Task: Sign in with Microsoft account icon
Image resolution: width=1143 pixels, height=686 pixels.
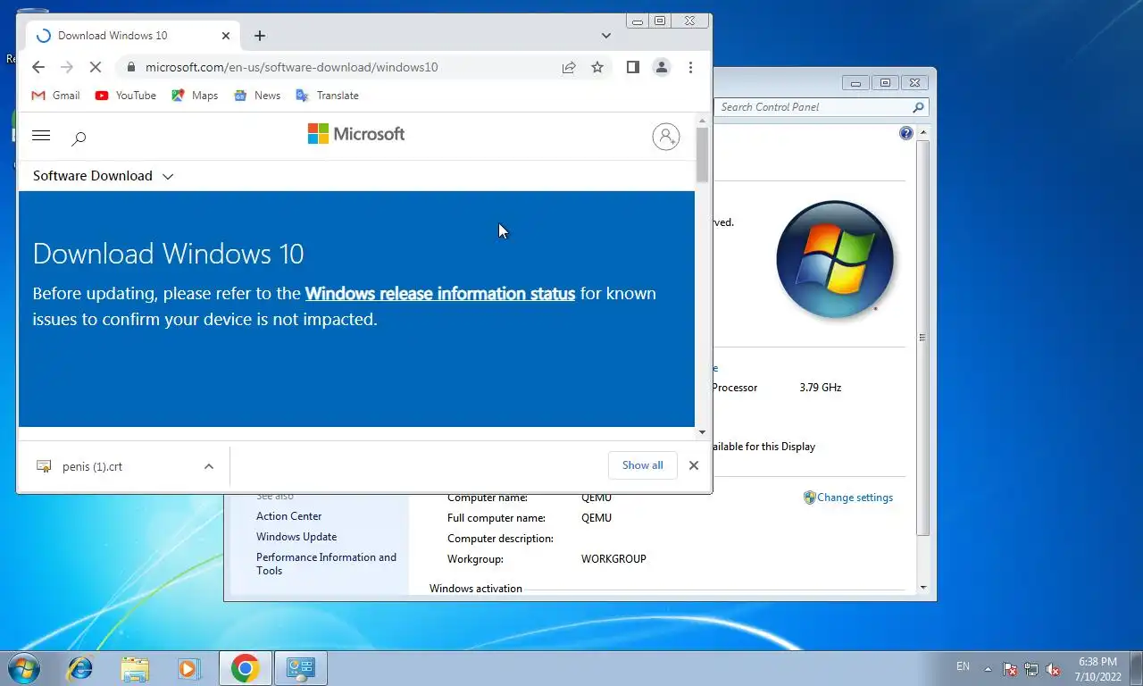Action: point(665,137)
